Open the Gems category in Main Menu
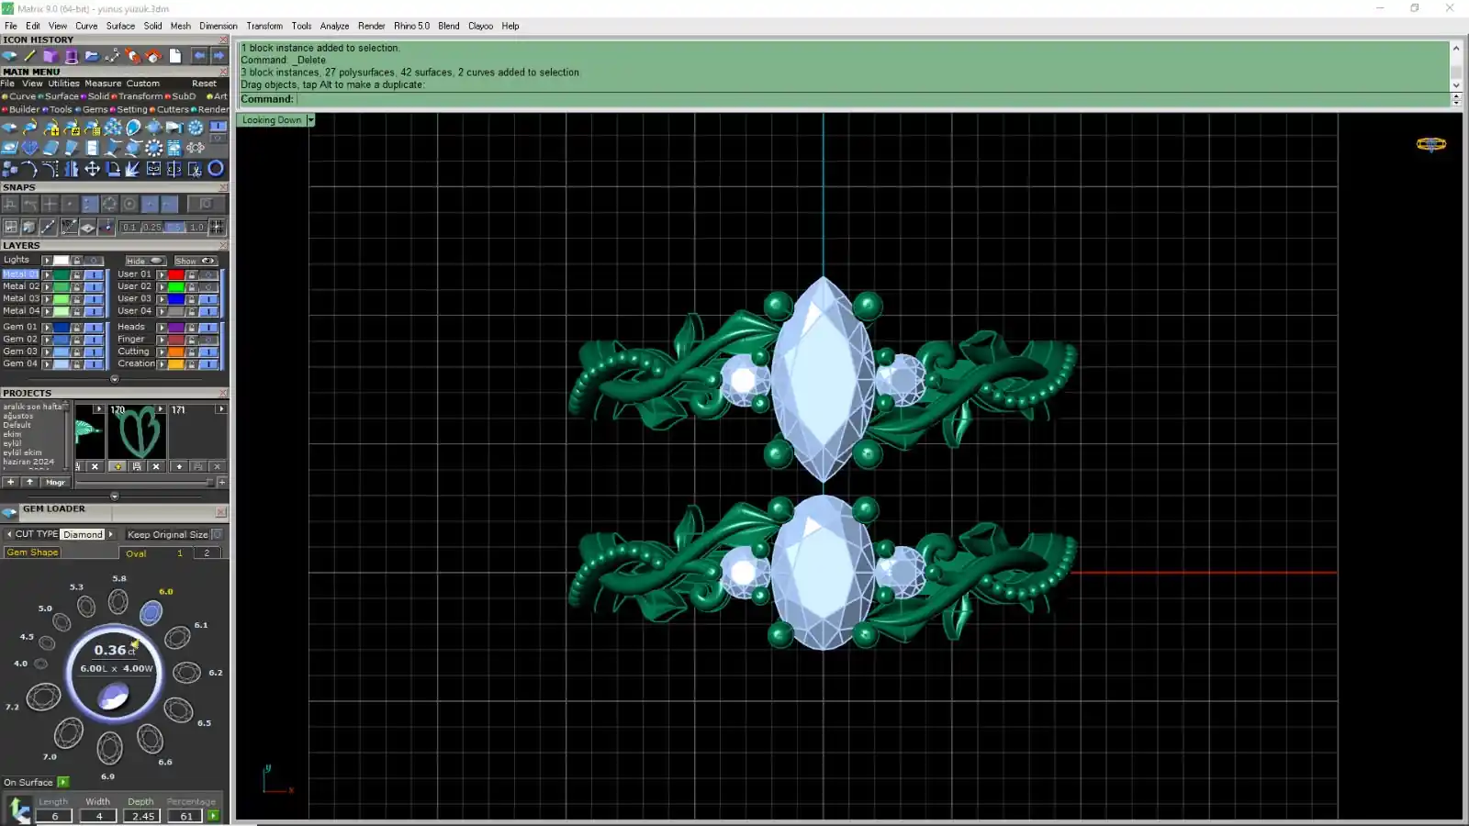This screenshot has width=1469, height=826. pos(95,109)
